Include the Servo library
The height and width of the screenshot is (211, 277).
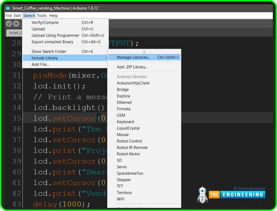(122, 167)
